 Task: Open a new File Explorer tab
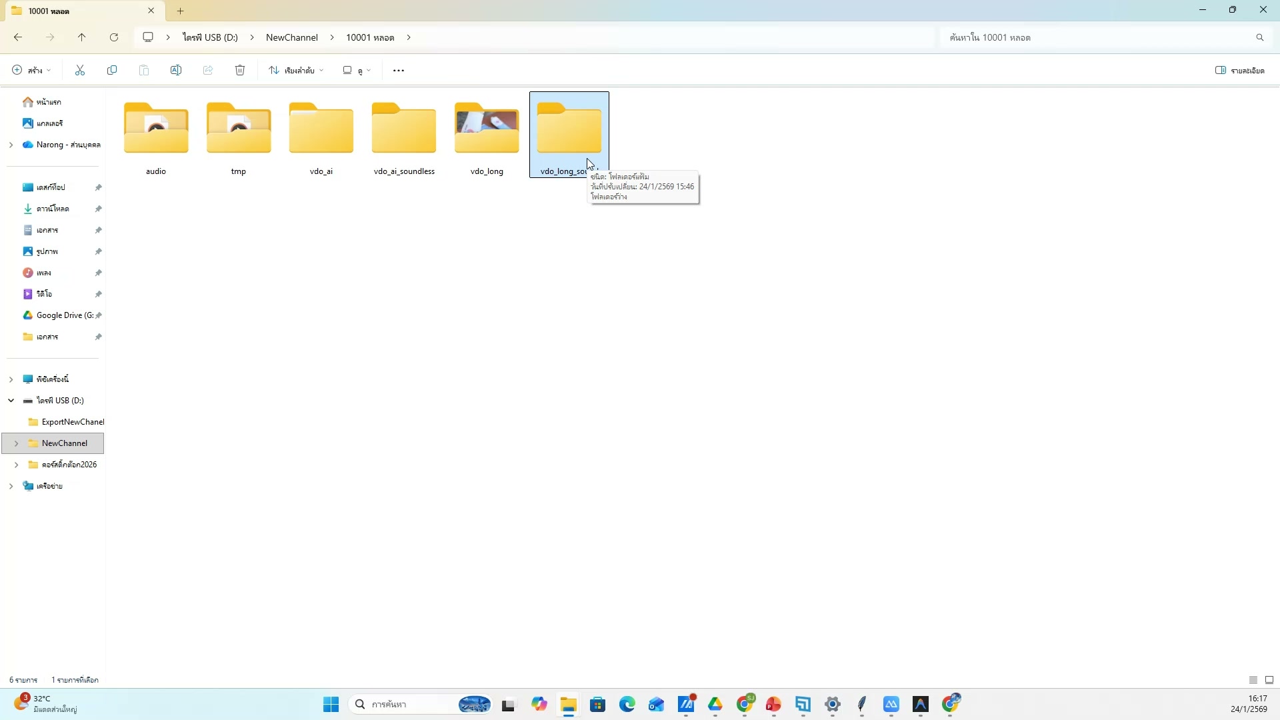pos(180,11)
